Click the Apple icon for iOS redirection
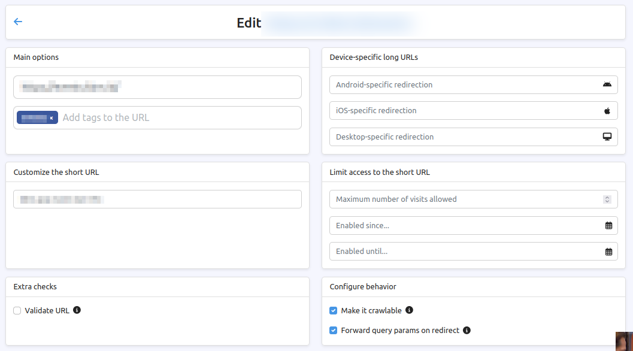Image resolution: width=633 pixels, height=351 pixels. point(607,110)
